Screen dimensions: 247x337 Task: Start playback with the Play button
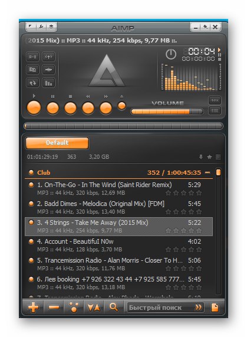[x=34, y=107]
